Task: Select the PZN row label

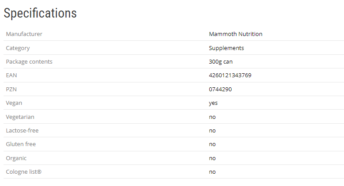Action: click(11, 89)
